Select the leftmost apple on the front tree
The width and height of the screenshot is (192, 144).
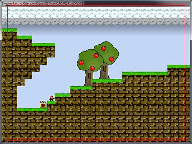pos(81,63)
